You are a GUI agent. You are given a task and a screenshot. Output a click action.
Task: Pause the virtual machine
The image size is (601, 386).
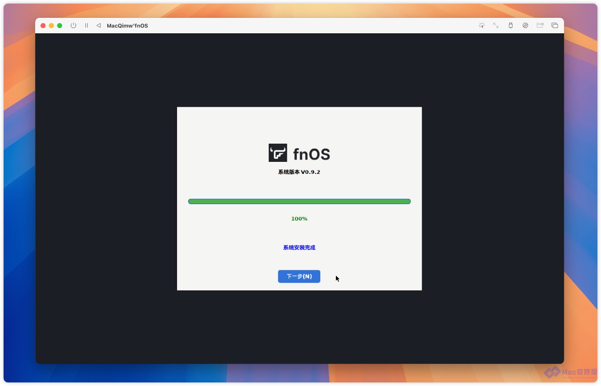[86, 25]
